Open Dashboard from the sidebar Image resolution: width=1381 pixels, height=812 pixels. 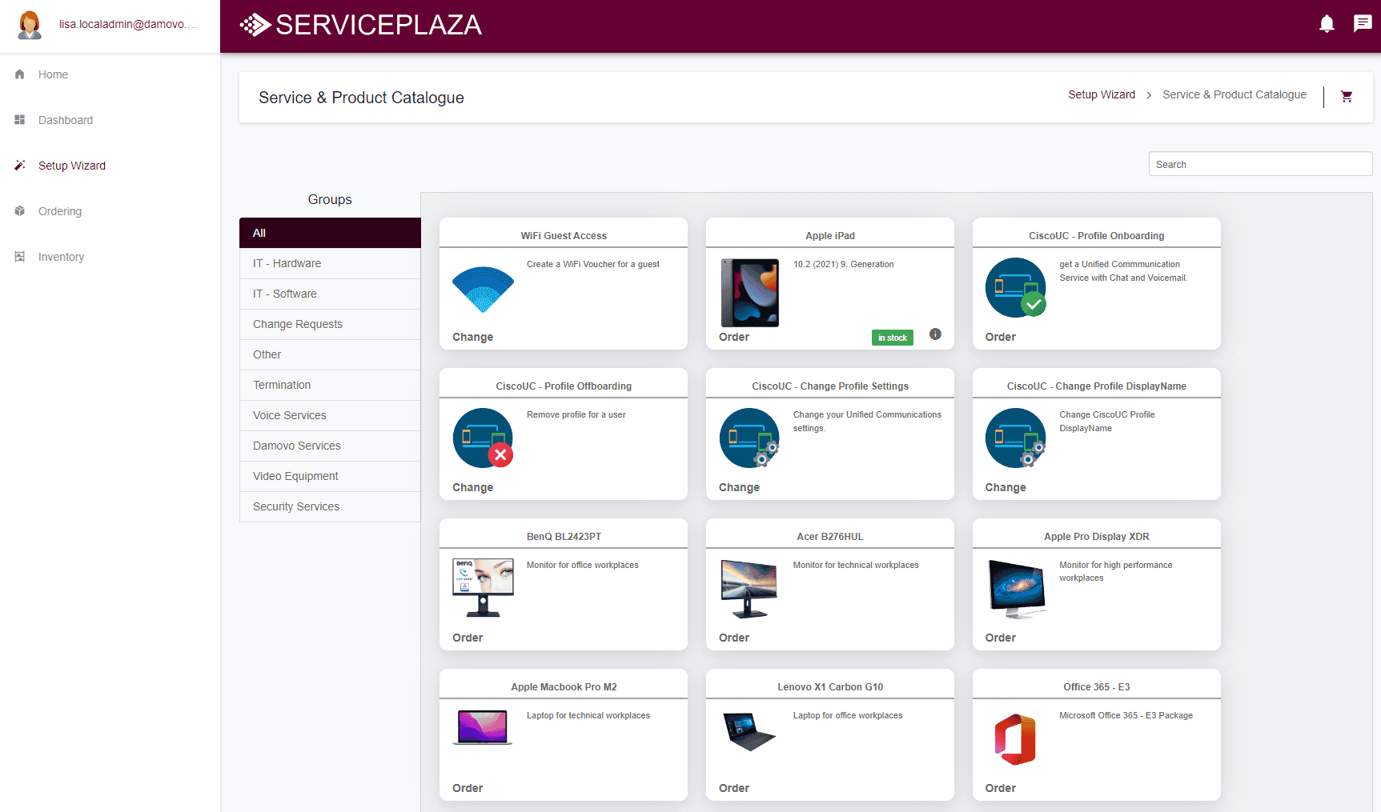(x=65, y=120)
